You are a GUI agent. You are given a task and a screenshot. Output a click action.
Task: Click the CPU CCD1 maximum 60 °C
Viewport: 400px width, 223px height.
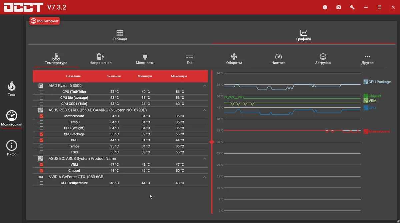pos(180,104)
